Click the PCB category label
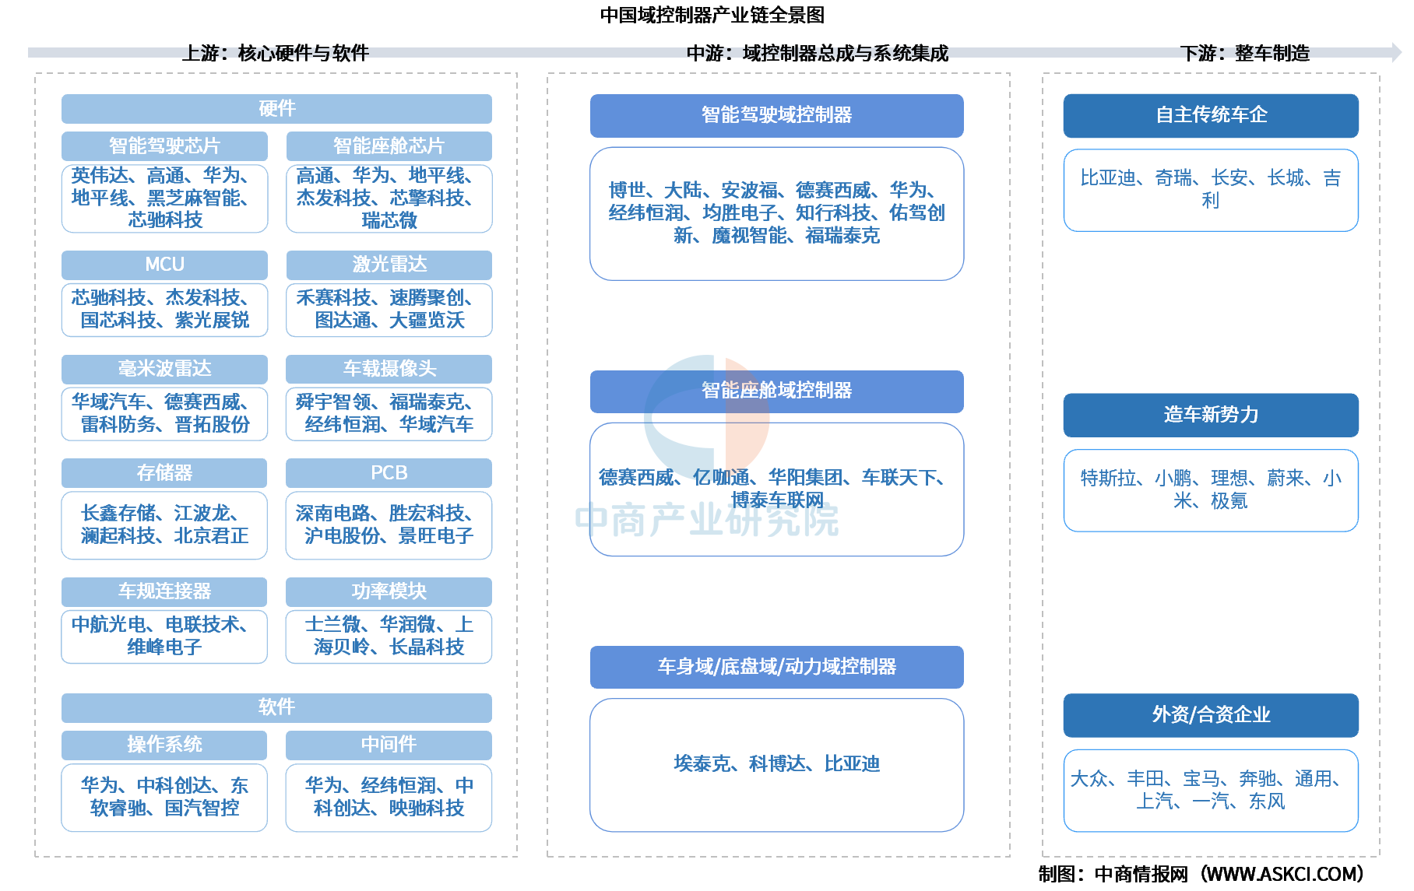Screen dimensions: 1414x891 pos(389,473)
